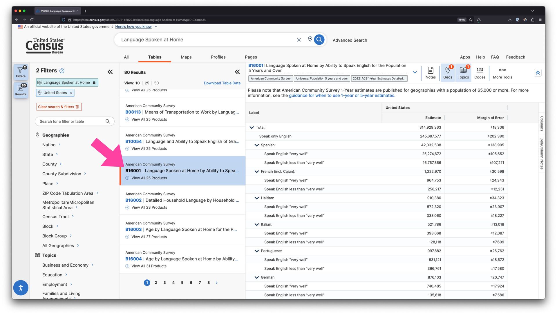The width and height of the screenshot is (557, 313).
Task: Collapse the Total row
Action: [x=252, y=127]
